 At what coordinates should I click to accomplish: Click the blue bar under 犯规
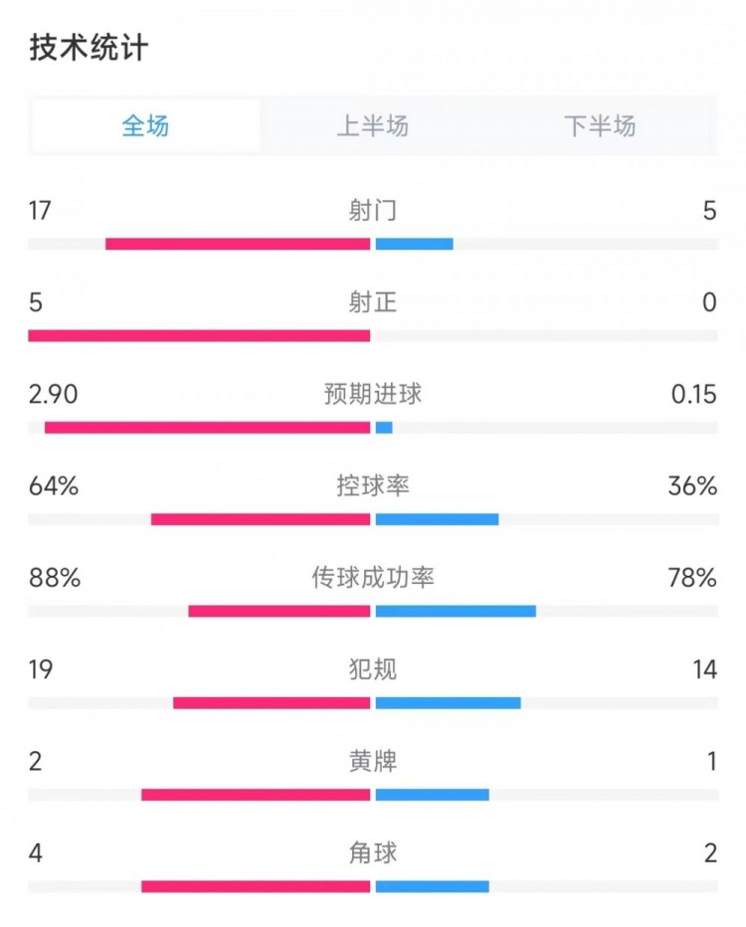point(448,703)
